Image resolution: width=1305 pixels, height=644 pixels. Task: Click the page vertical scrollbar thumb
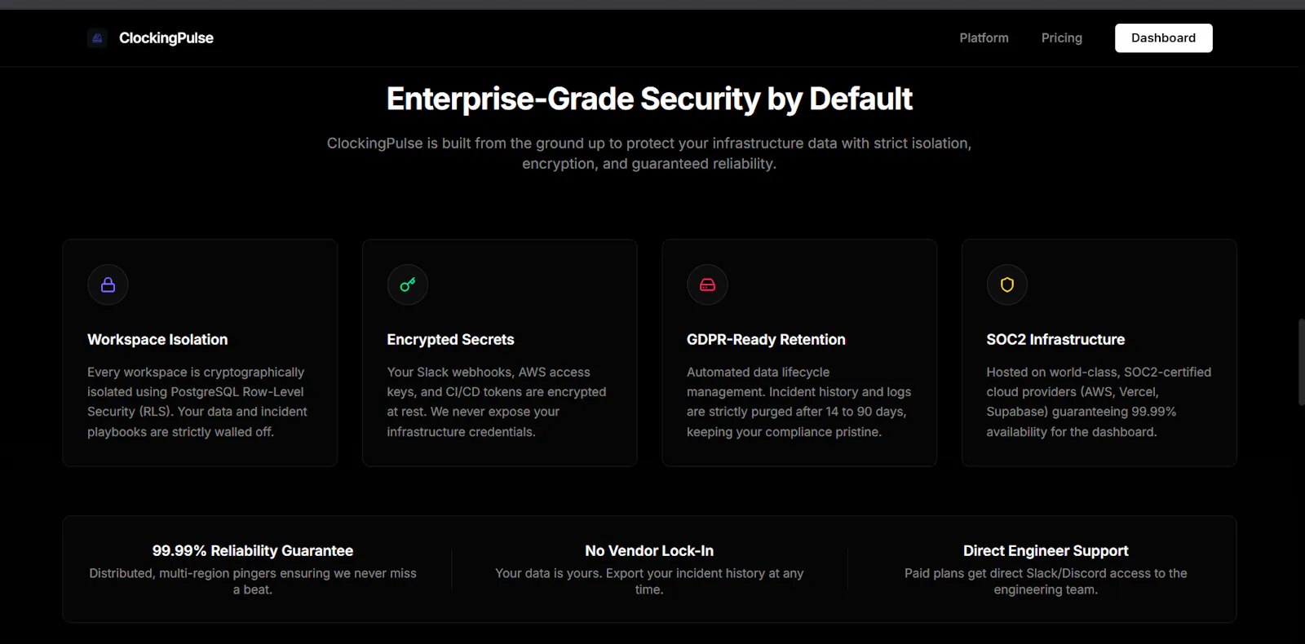tap(1301, 362)
